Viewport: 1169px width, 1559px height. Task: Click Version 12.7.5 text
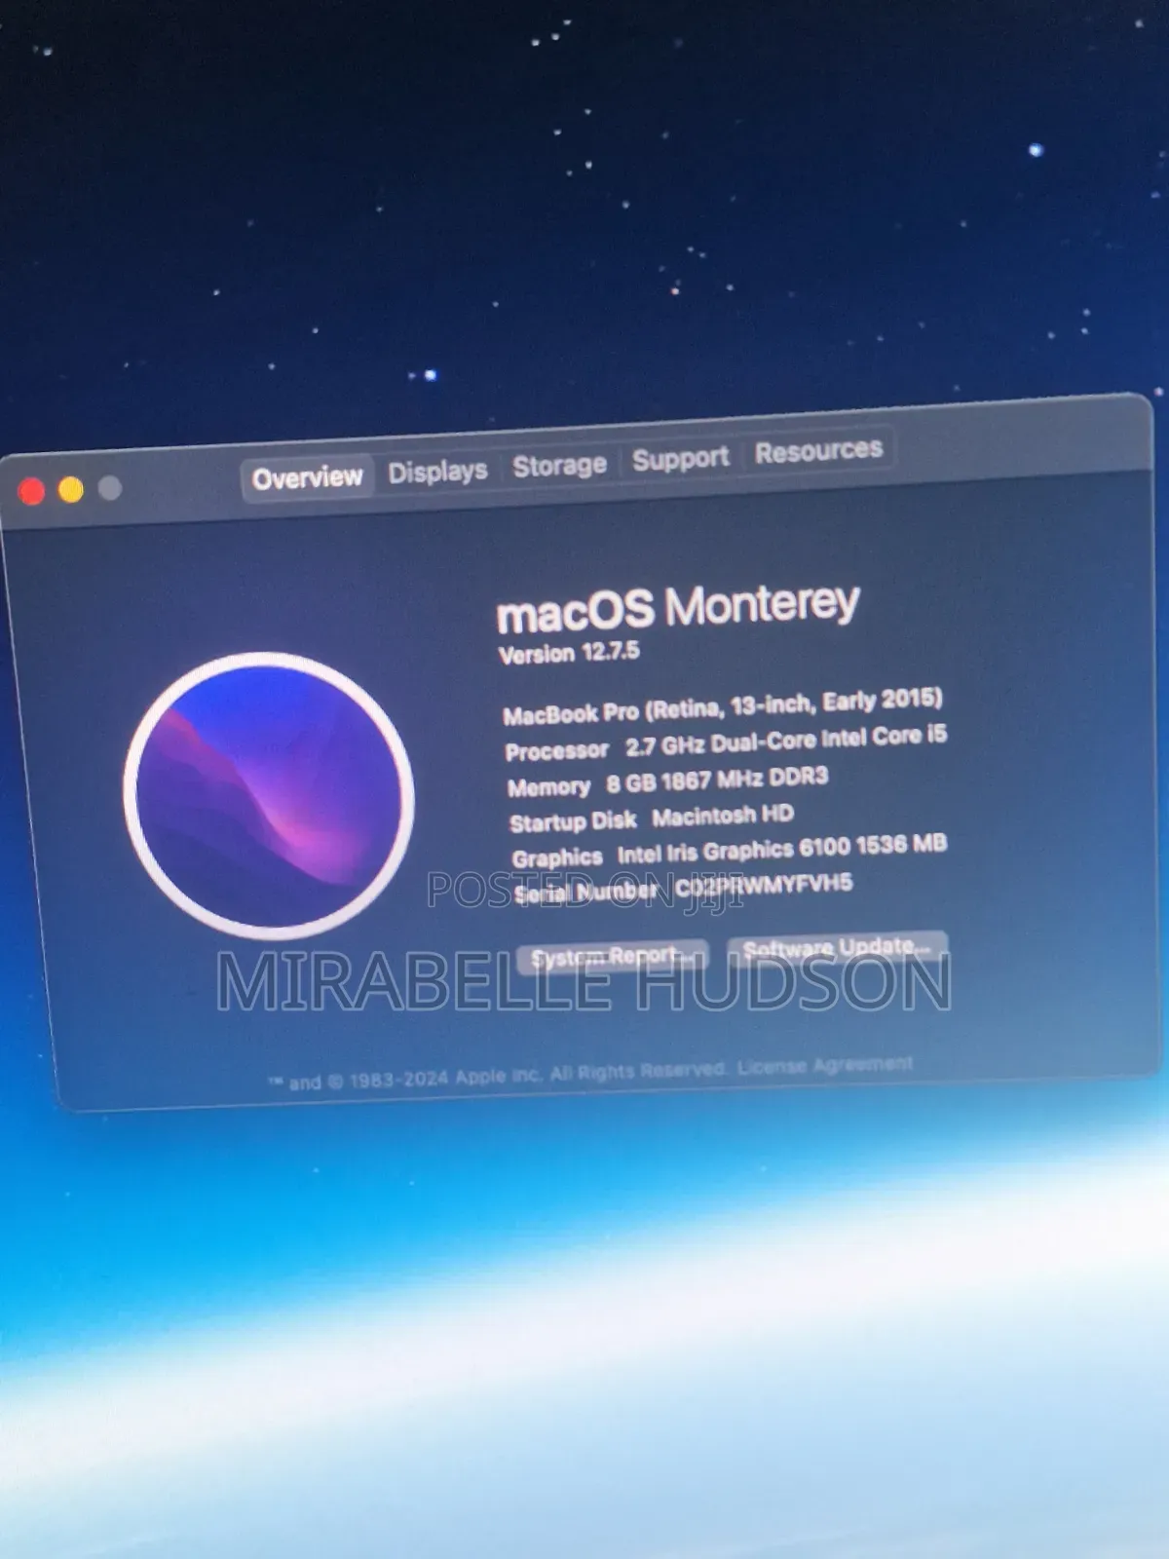click(x=569, y=653)
